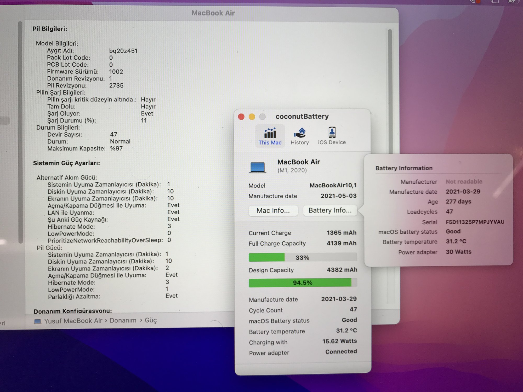Click the 33% current charge bar
The width and height of the screenshot is (523, 392).
coord(303,257)
